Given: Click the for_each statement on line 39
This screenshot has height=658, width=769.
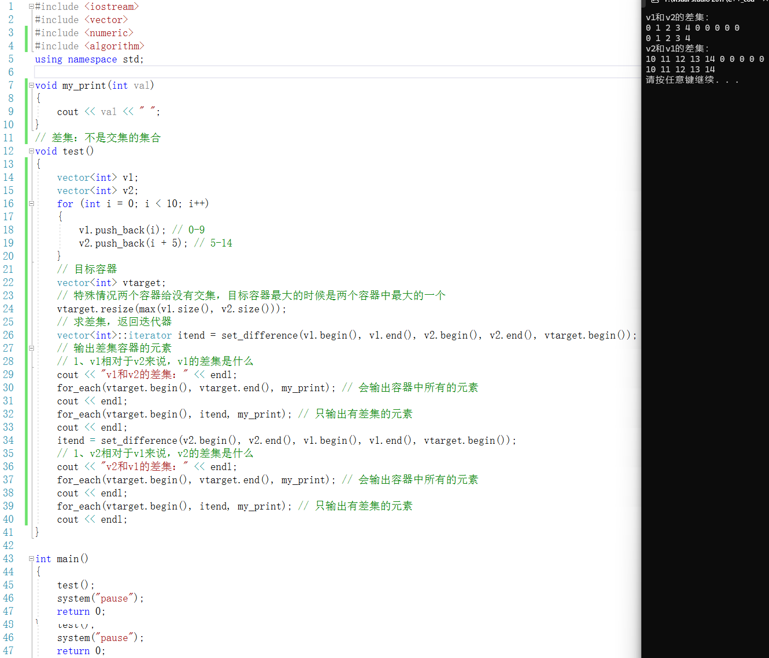Looking at the screenshot, I should [174, 506].
